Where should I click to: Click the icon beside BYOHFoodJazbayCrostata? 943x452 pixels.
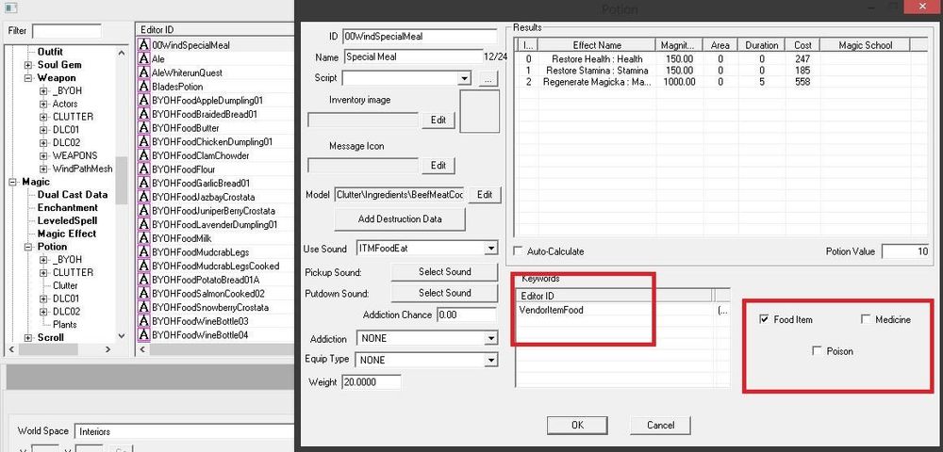(x=143, y=197)
